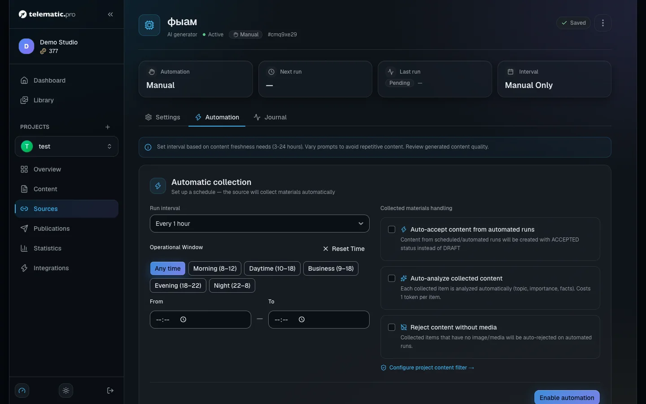Check Reject content without media
The height and width of the screenshot is (404, 646).
coord(392,327)
